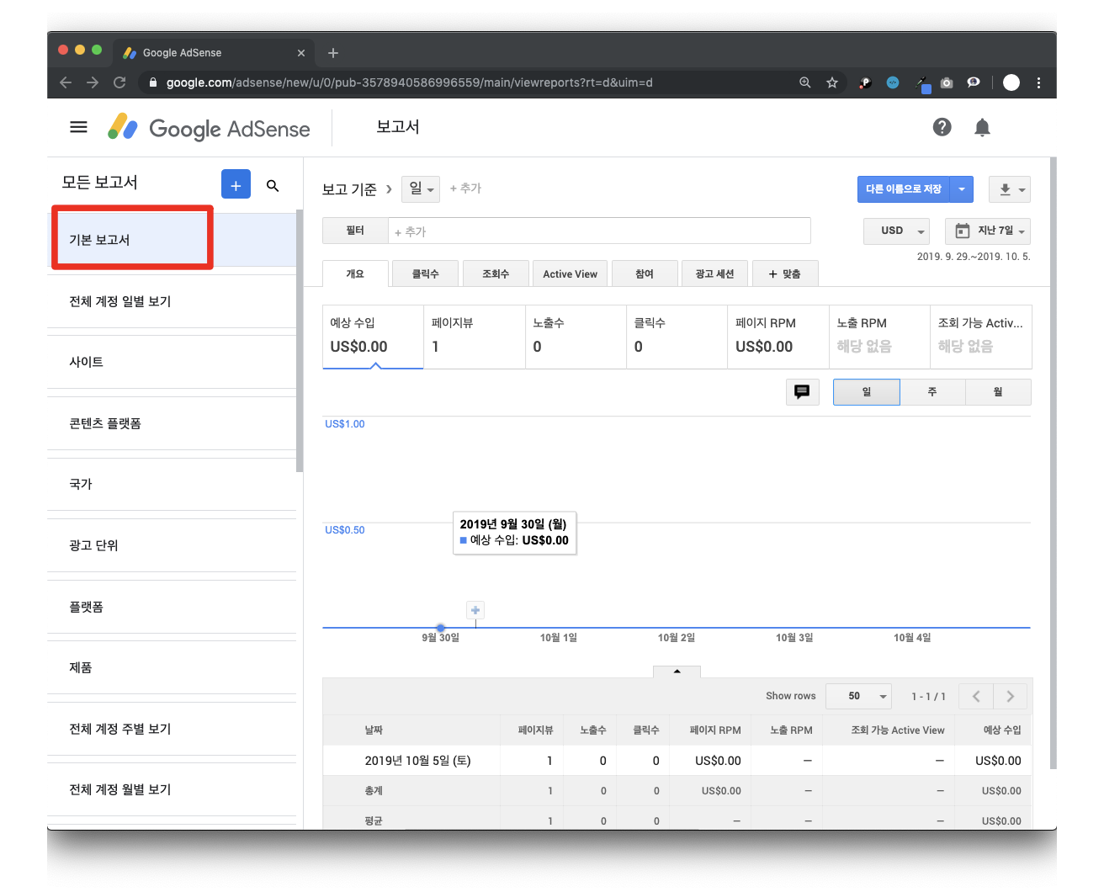Click the plus marker on the chart

(x=475, y=610)
